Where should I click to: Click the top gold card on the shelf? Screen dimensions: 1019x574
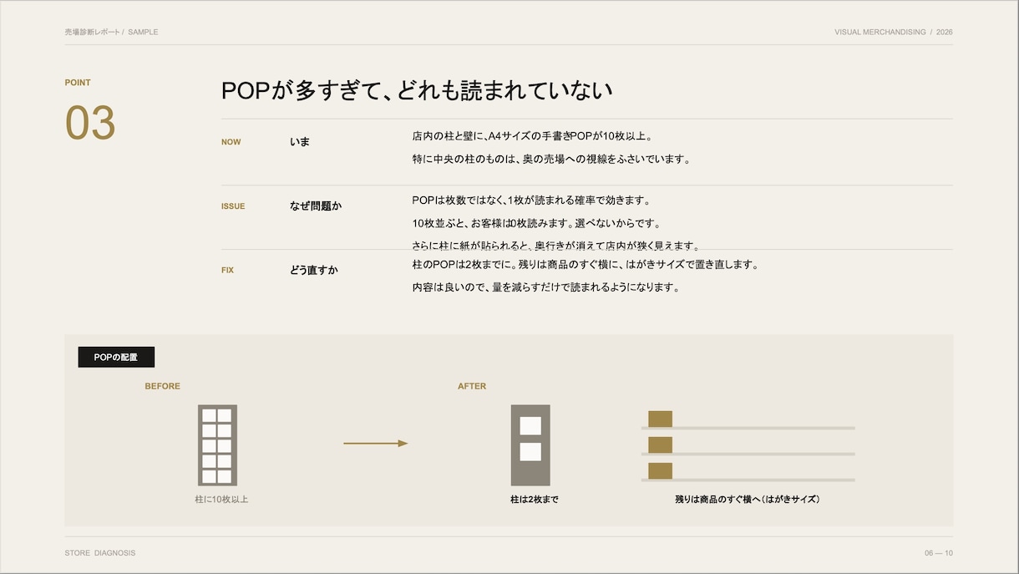[x=661, y=419]
